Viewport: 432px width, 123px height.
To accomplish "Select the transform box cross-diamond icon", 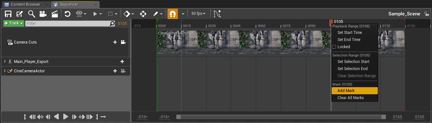I will click(x=143, y=14).
